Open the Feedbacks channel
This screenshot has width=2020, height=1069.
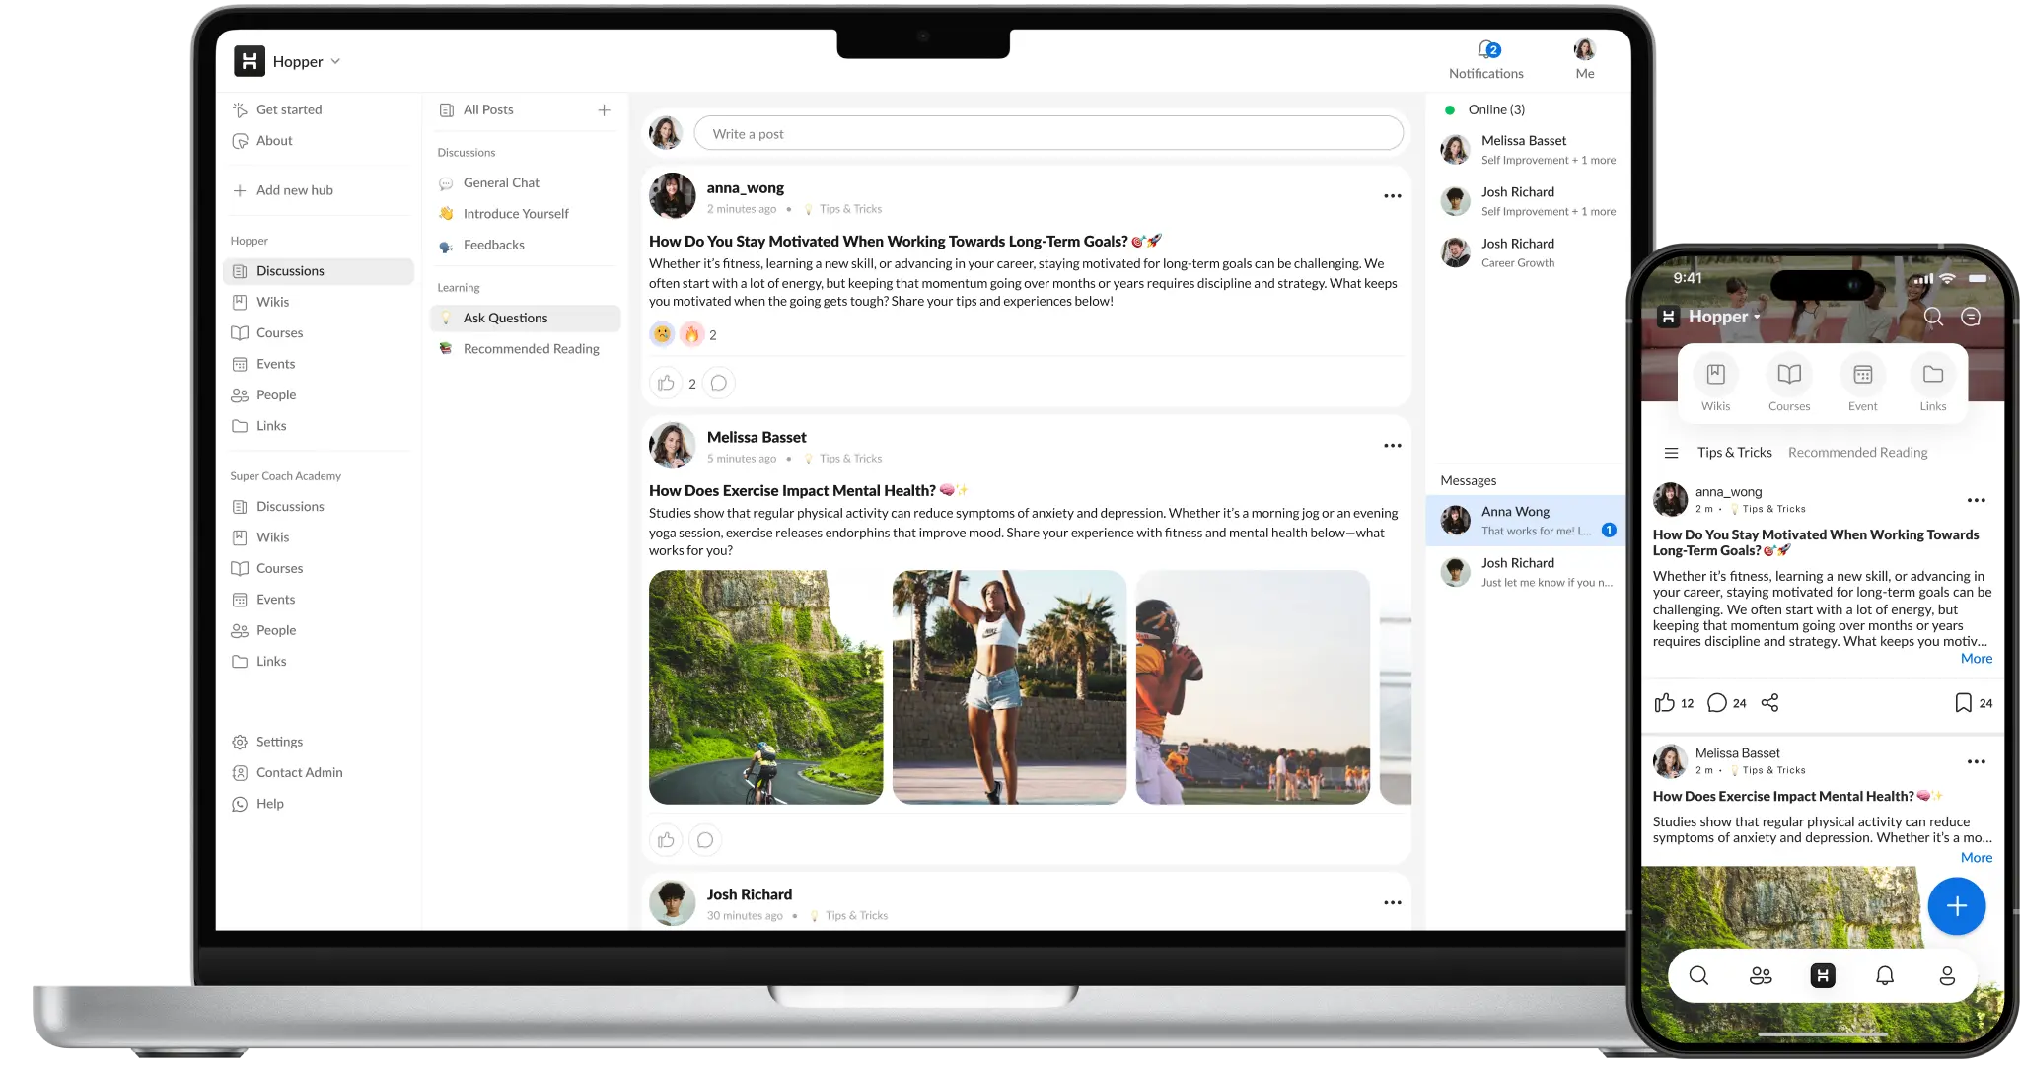481,246
